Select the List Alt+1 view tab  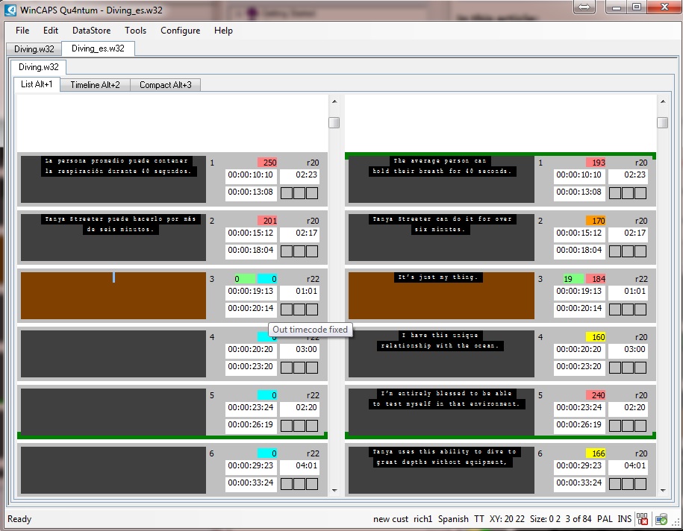(37, 84)
